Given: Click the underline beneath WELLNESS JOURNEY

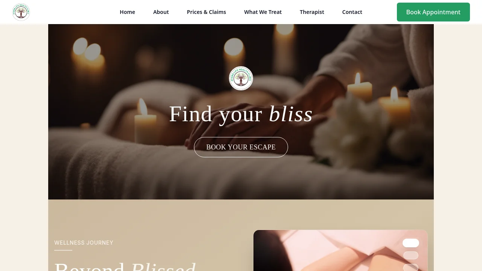Looking at the screenshot, I should (63, 250).
